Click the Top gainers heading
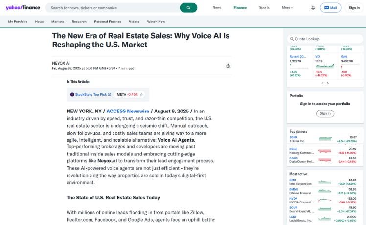The width and height of the screenshot is (366, 225). tap(298, 131)
